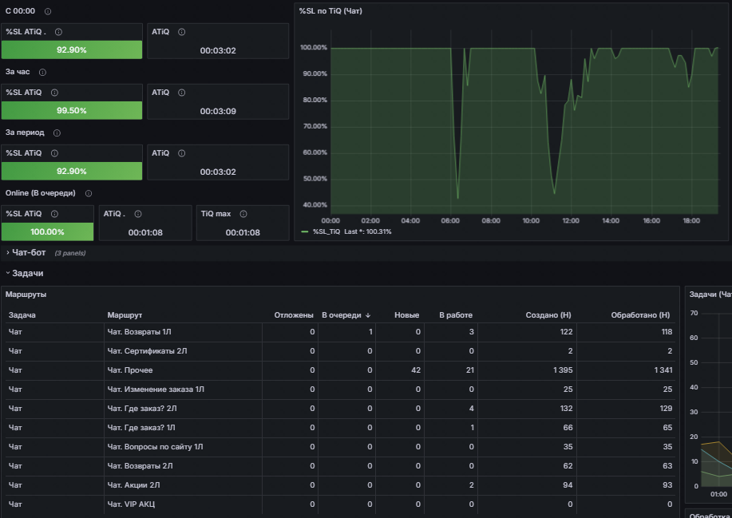
Task: Click the green 92.90% bar under 'За период'
Action: click(72, 172)
